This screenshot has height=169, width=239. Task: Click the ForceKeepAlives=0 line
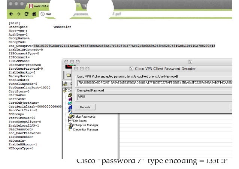(25, 122)
